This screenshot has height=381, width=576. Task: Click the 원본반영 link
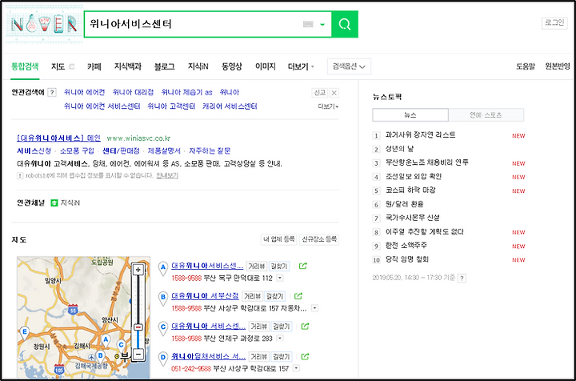[558, 66]
